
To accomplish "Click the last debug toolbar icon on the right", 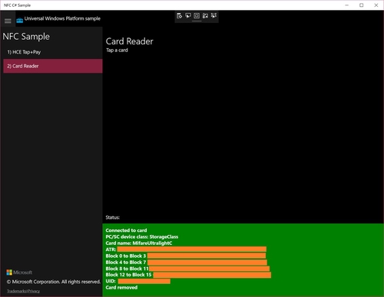I will [x=214, y=16].
